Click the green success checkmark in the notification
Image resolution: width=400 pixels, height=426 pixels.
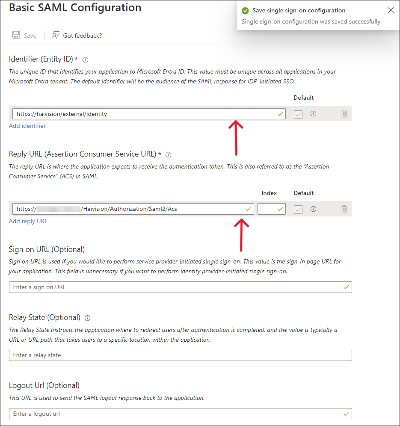coord(245,10)
